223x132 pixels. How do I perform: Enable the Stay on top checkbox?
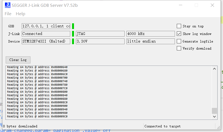coord(179,26)
